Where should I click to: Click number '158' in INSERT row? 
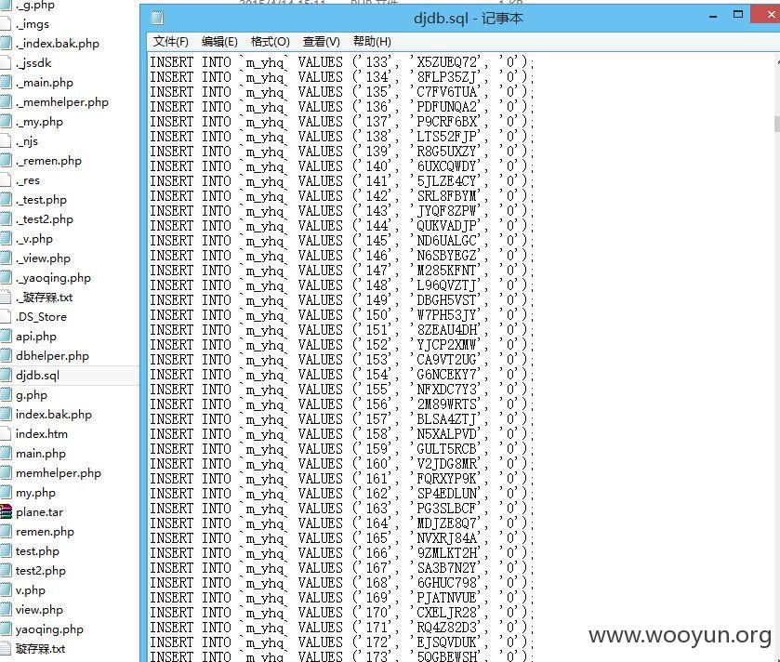(377, 434)
